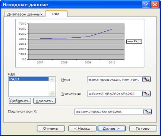Click the 2009 axis label in preview
Screen dimensions: 161x136
click(x=88, y=63)
